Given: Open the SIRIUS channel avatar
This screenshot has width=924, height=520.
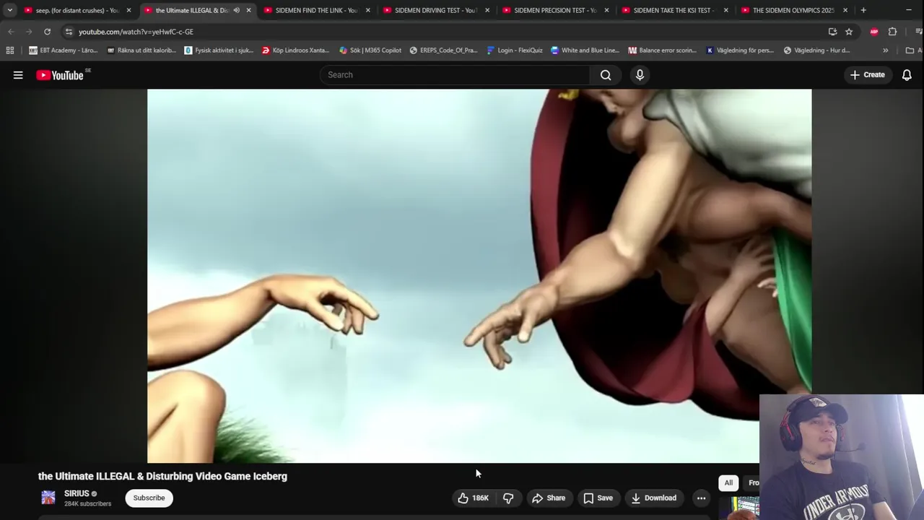Looking at the screenshot, I should click(x=48, y=498).
